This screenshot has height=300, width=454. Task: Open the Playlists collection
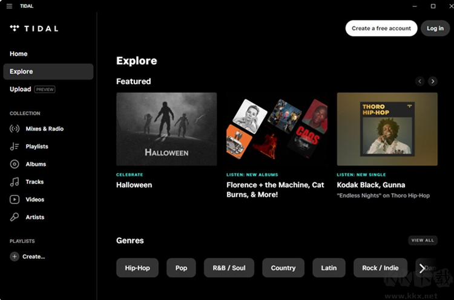[37, 147]
